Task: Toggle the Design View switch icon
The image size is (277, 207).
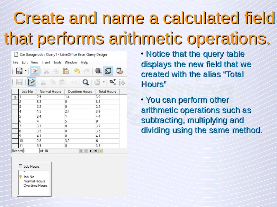Action: point(108,71)
